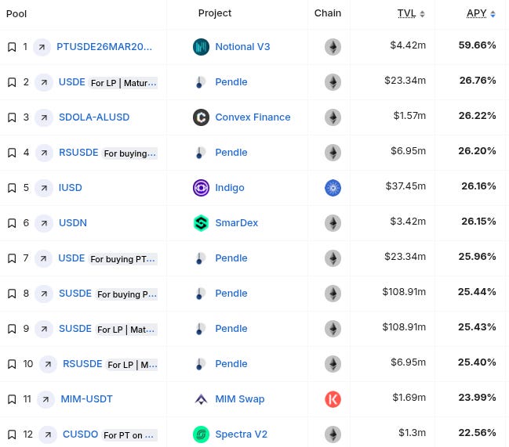Open the Convex Finance project link

253,117
